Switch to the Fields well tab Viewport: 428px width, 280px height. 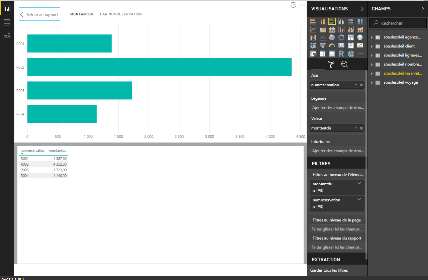[318, 65]
